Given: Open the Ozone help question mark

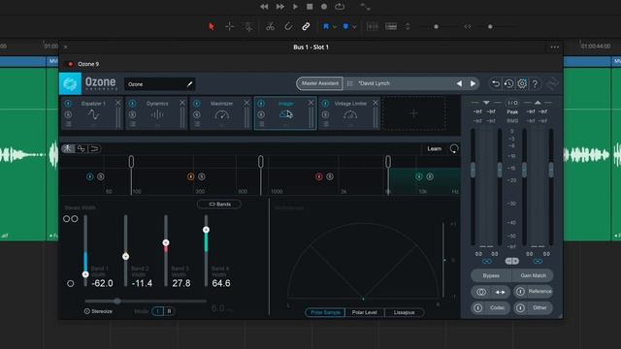Looking at the screenshot, I should pos(535,83).
